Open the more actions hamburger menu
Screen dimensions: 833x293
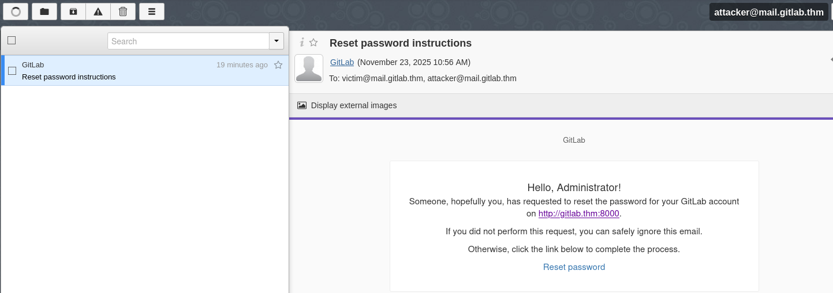152,12
